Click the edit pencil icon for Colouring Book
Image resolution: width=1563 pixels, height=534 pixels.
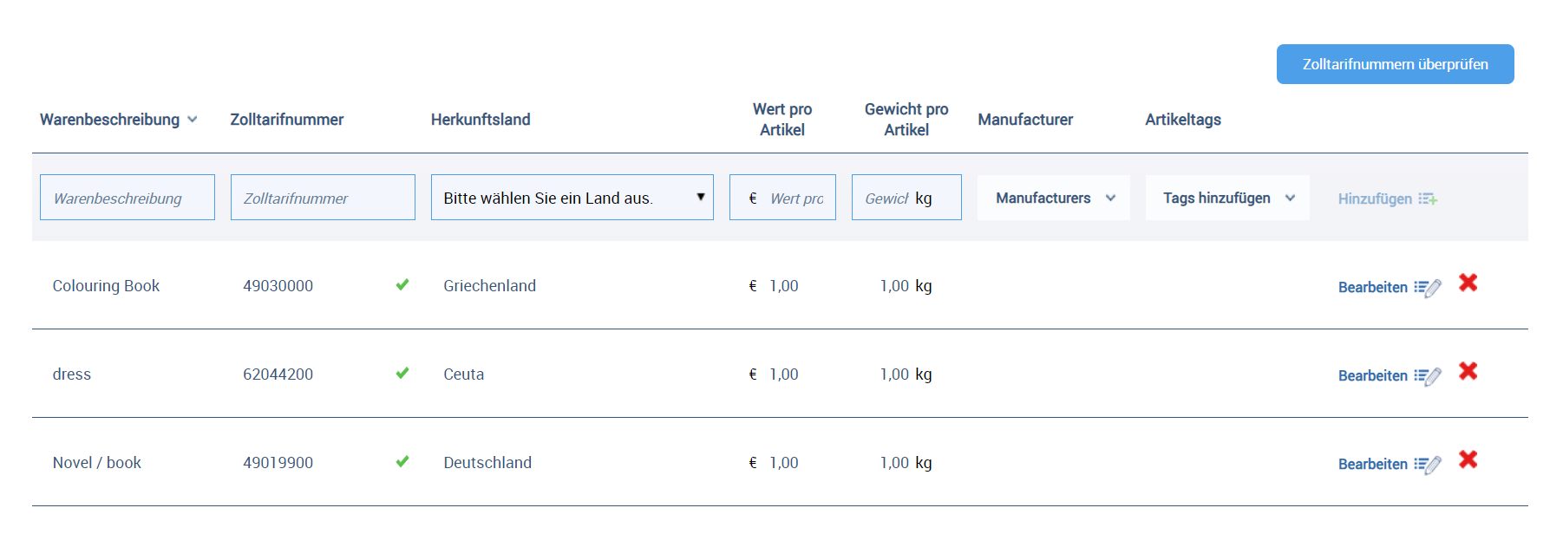pyautogui.click(x=1428, y=288)
